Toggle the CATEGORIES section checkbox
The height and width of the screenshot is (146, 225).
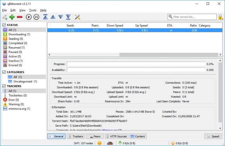4,72
